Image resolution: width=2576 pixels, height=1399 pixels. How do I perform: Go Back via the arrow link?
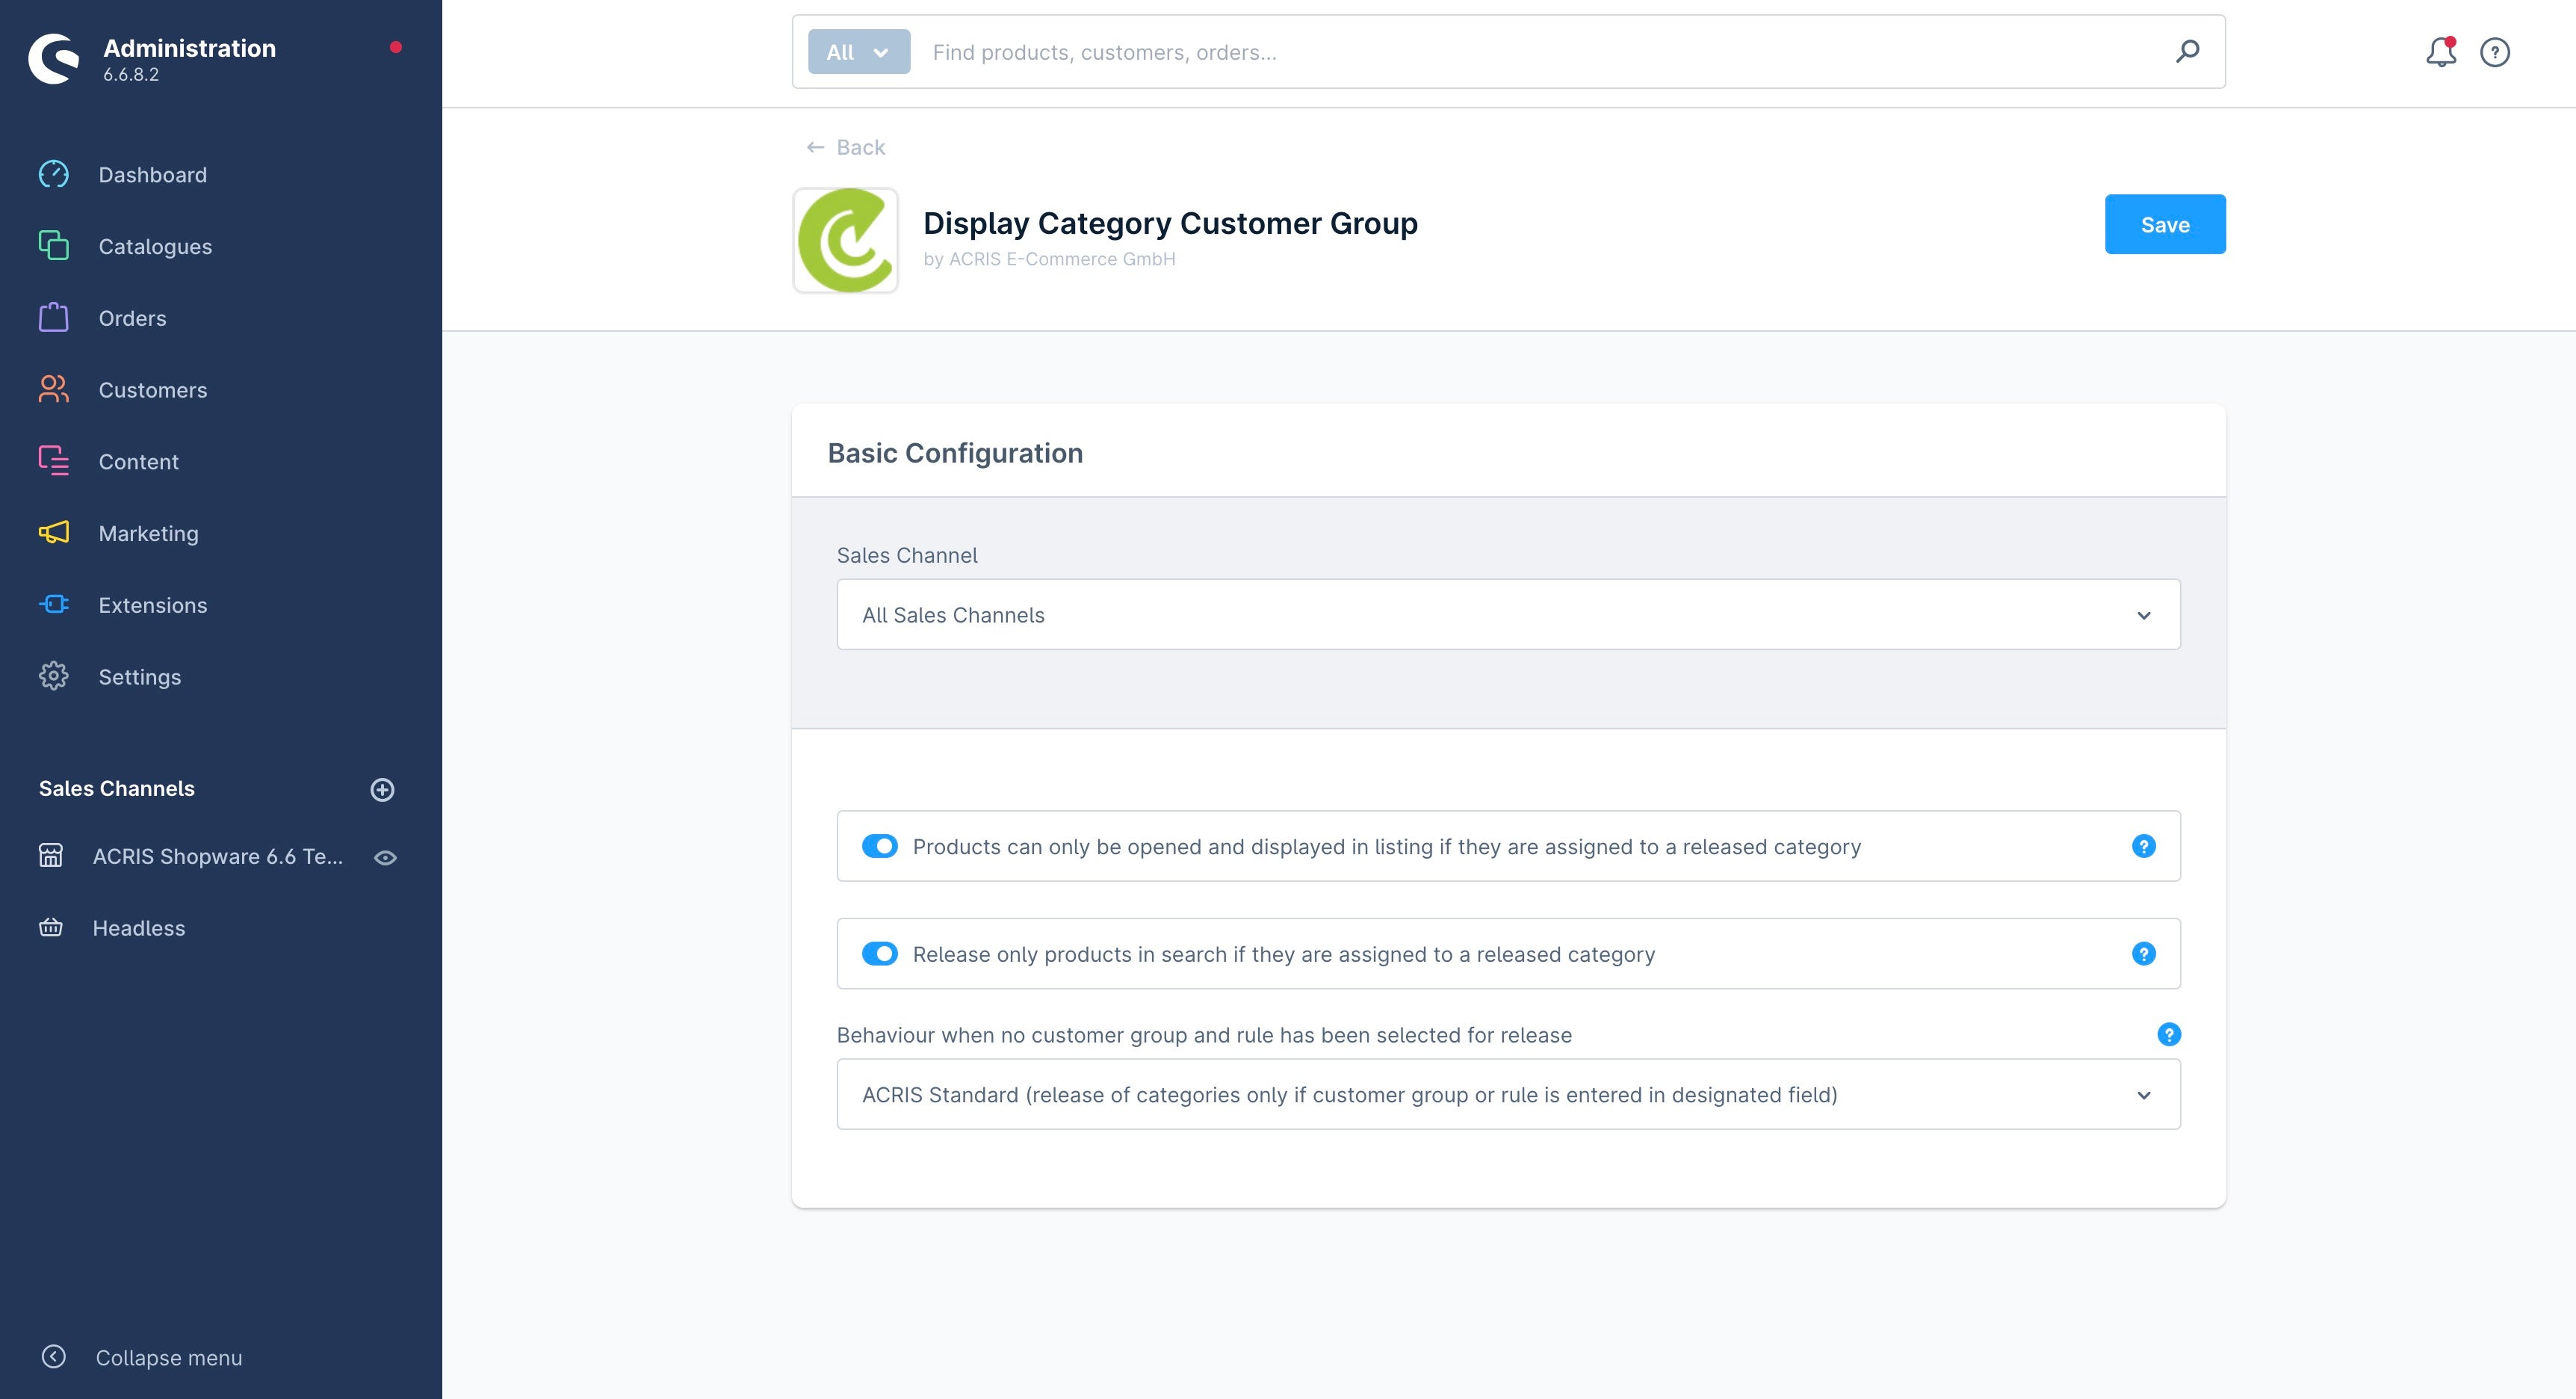pyautogui.click(x=846, y=148)
